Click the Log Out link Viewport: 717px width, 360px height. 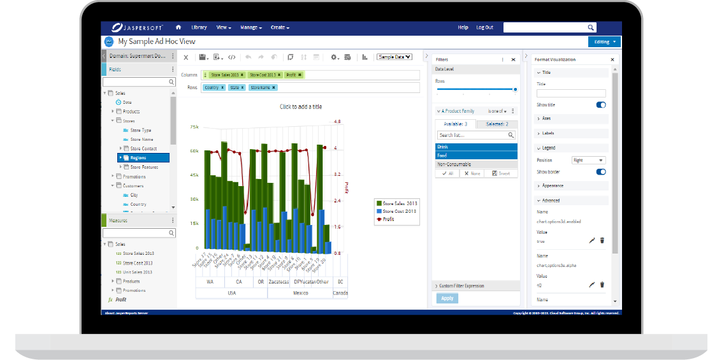tap(484, 27)
